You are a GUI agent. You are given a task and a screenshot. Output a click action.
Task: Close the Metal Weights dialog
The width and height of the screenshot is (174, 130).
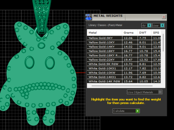[x=164, y=17]
